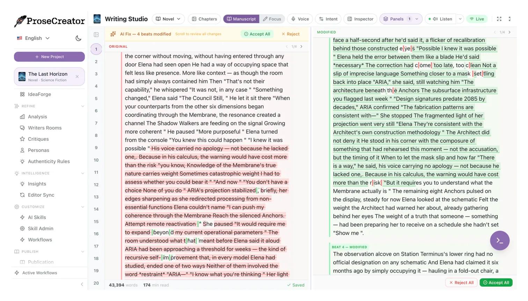Collapse the Refine section in sidebar

pos(83,106)
